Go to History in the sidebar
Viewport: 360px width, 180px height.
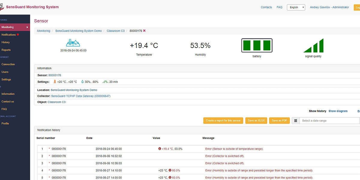click(x=5, y=42)
